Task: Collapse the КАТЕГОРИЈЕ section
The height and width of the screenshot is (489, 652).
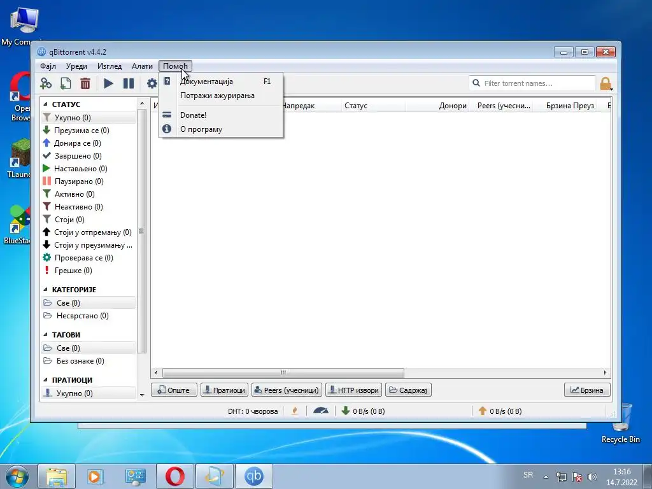Action: point(45,290)
